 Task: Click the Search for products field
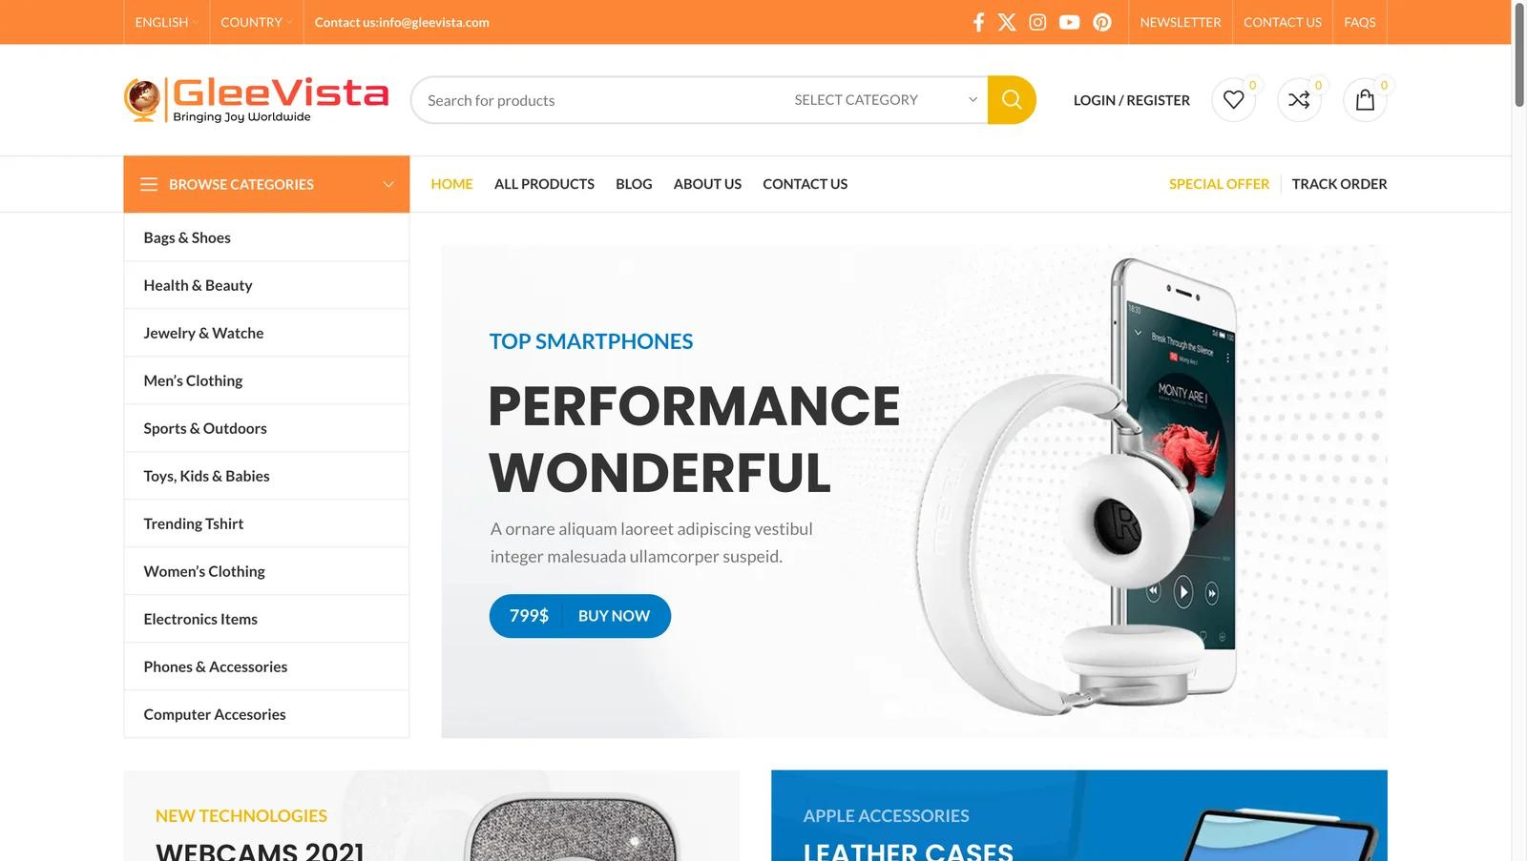(x=597, y=100)
